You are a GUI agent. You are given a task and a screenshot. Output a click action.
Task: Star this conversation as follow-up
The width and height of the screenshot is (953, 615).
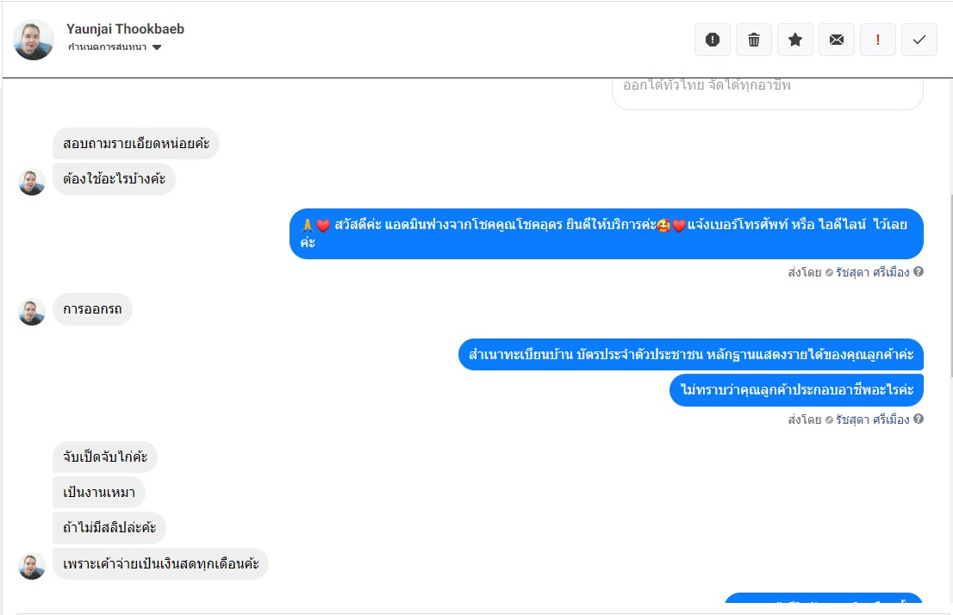795,40
